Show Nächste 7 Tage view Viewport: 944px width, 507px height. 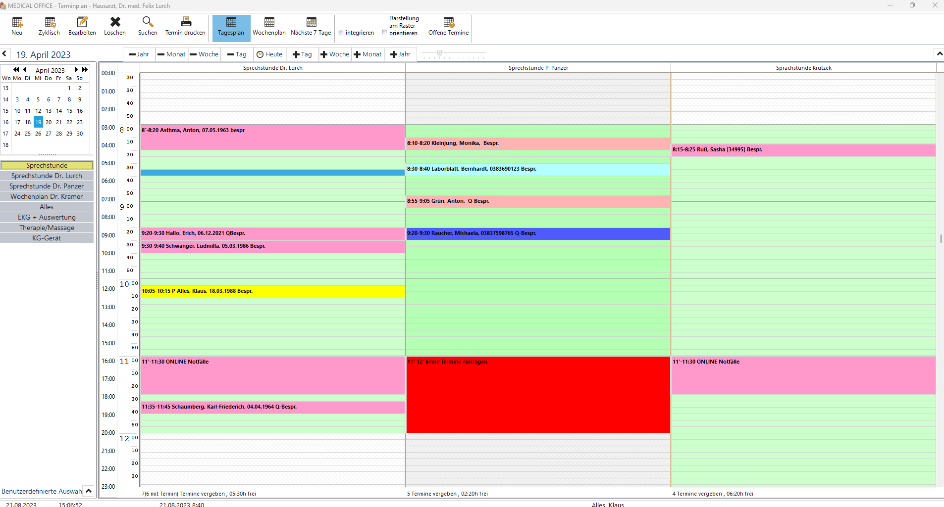click(x=311, y=27)
